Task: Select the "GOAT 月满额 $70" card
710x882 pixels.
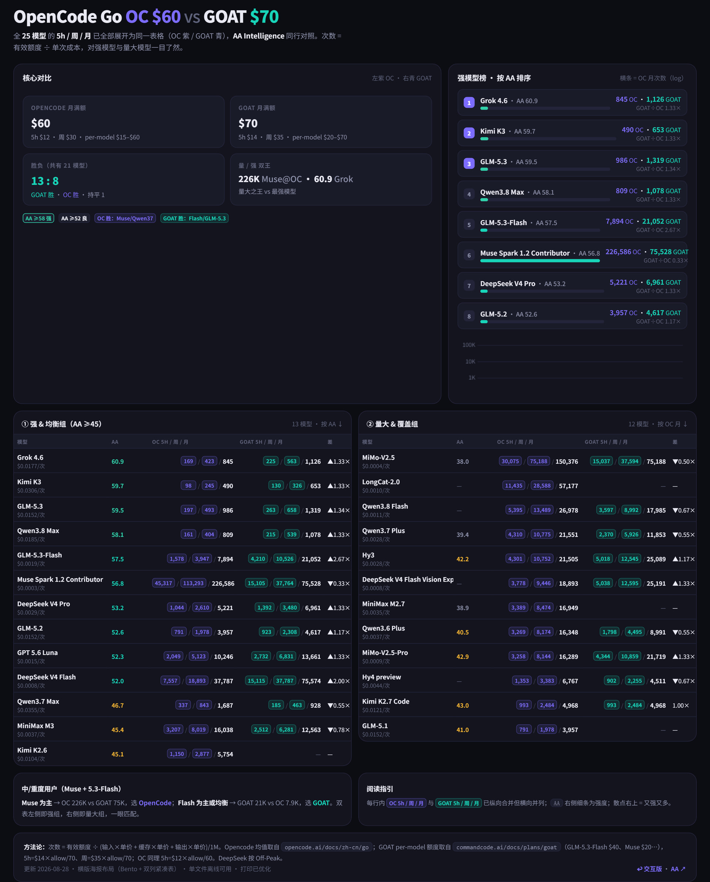Action: click(x=331, y=122)
